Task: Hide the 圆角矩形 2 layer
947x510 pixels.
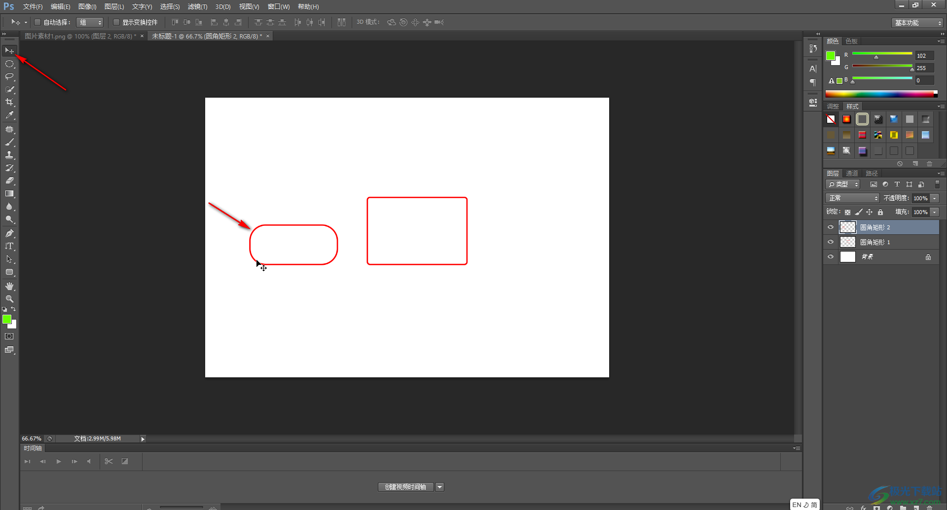Action: 831,227
